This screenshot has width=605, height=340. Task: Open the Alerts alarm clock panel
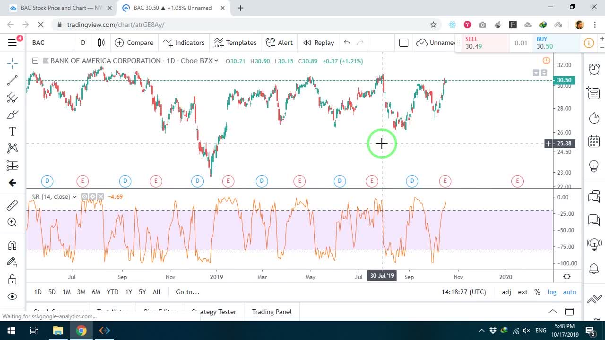(x=594, y=69)
